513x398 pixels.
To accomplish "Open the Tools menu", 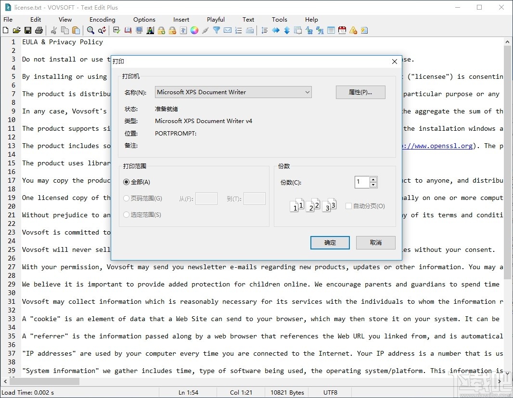I will pos(280,20).
